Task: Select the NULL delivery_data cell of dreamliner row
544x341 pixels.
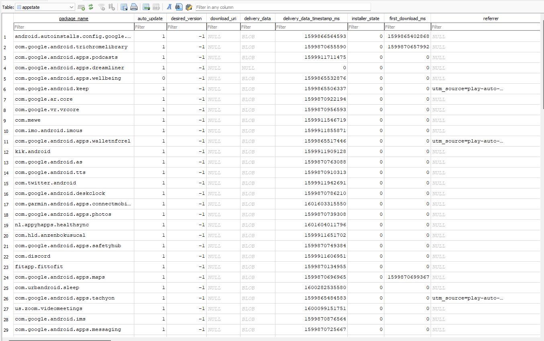Action: click(258, 68)
